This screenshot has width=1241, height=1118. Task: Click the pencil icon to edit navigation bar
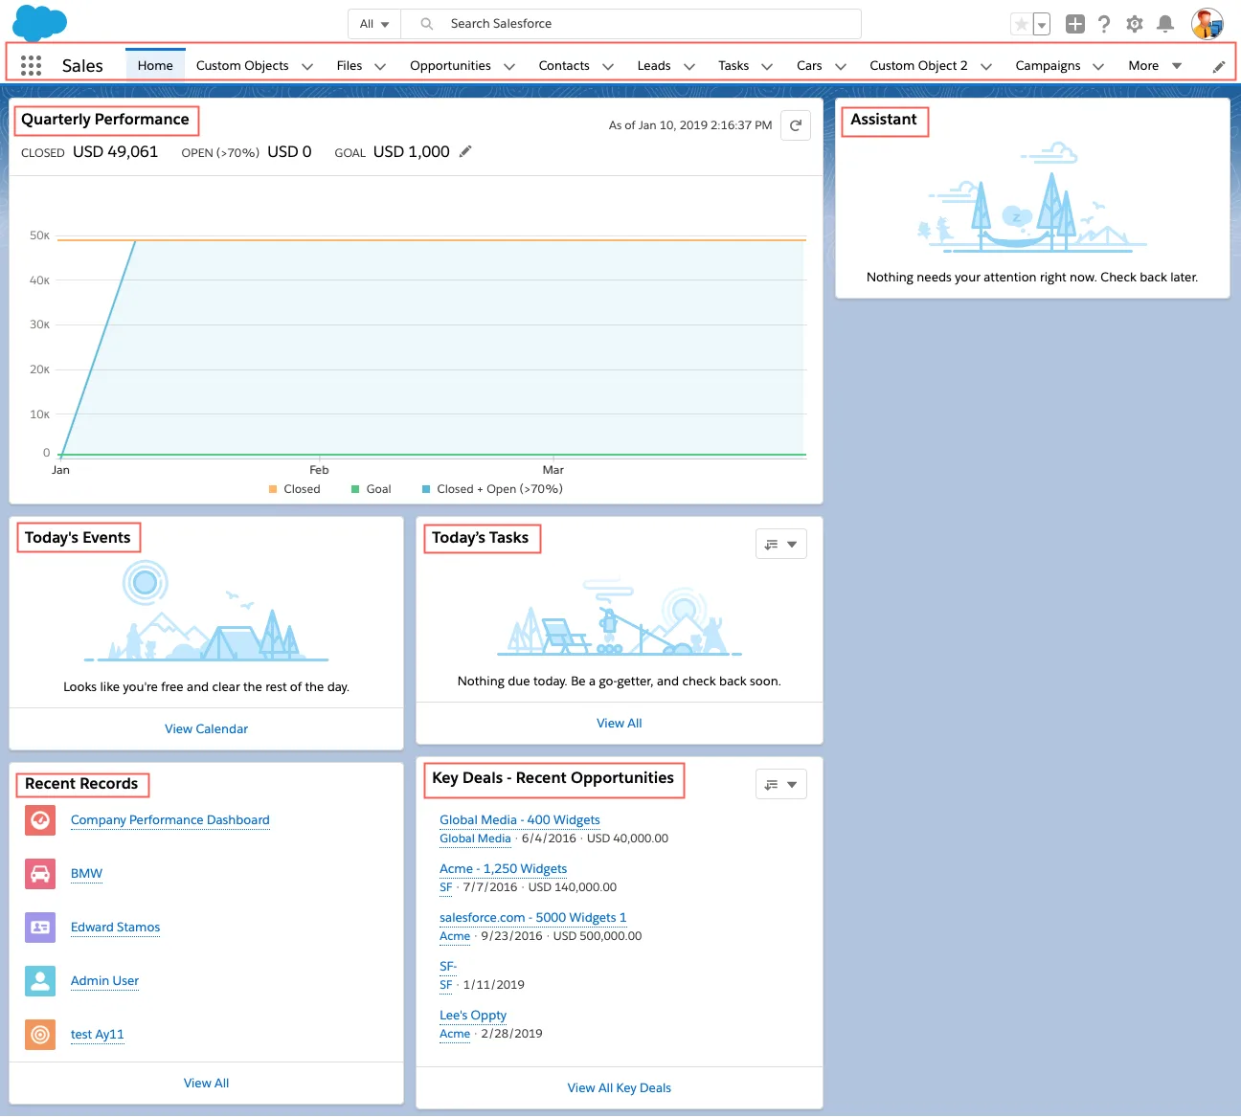tap(1219, 66)
